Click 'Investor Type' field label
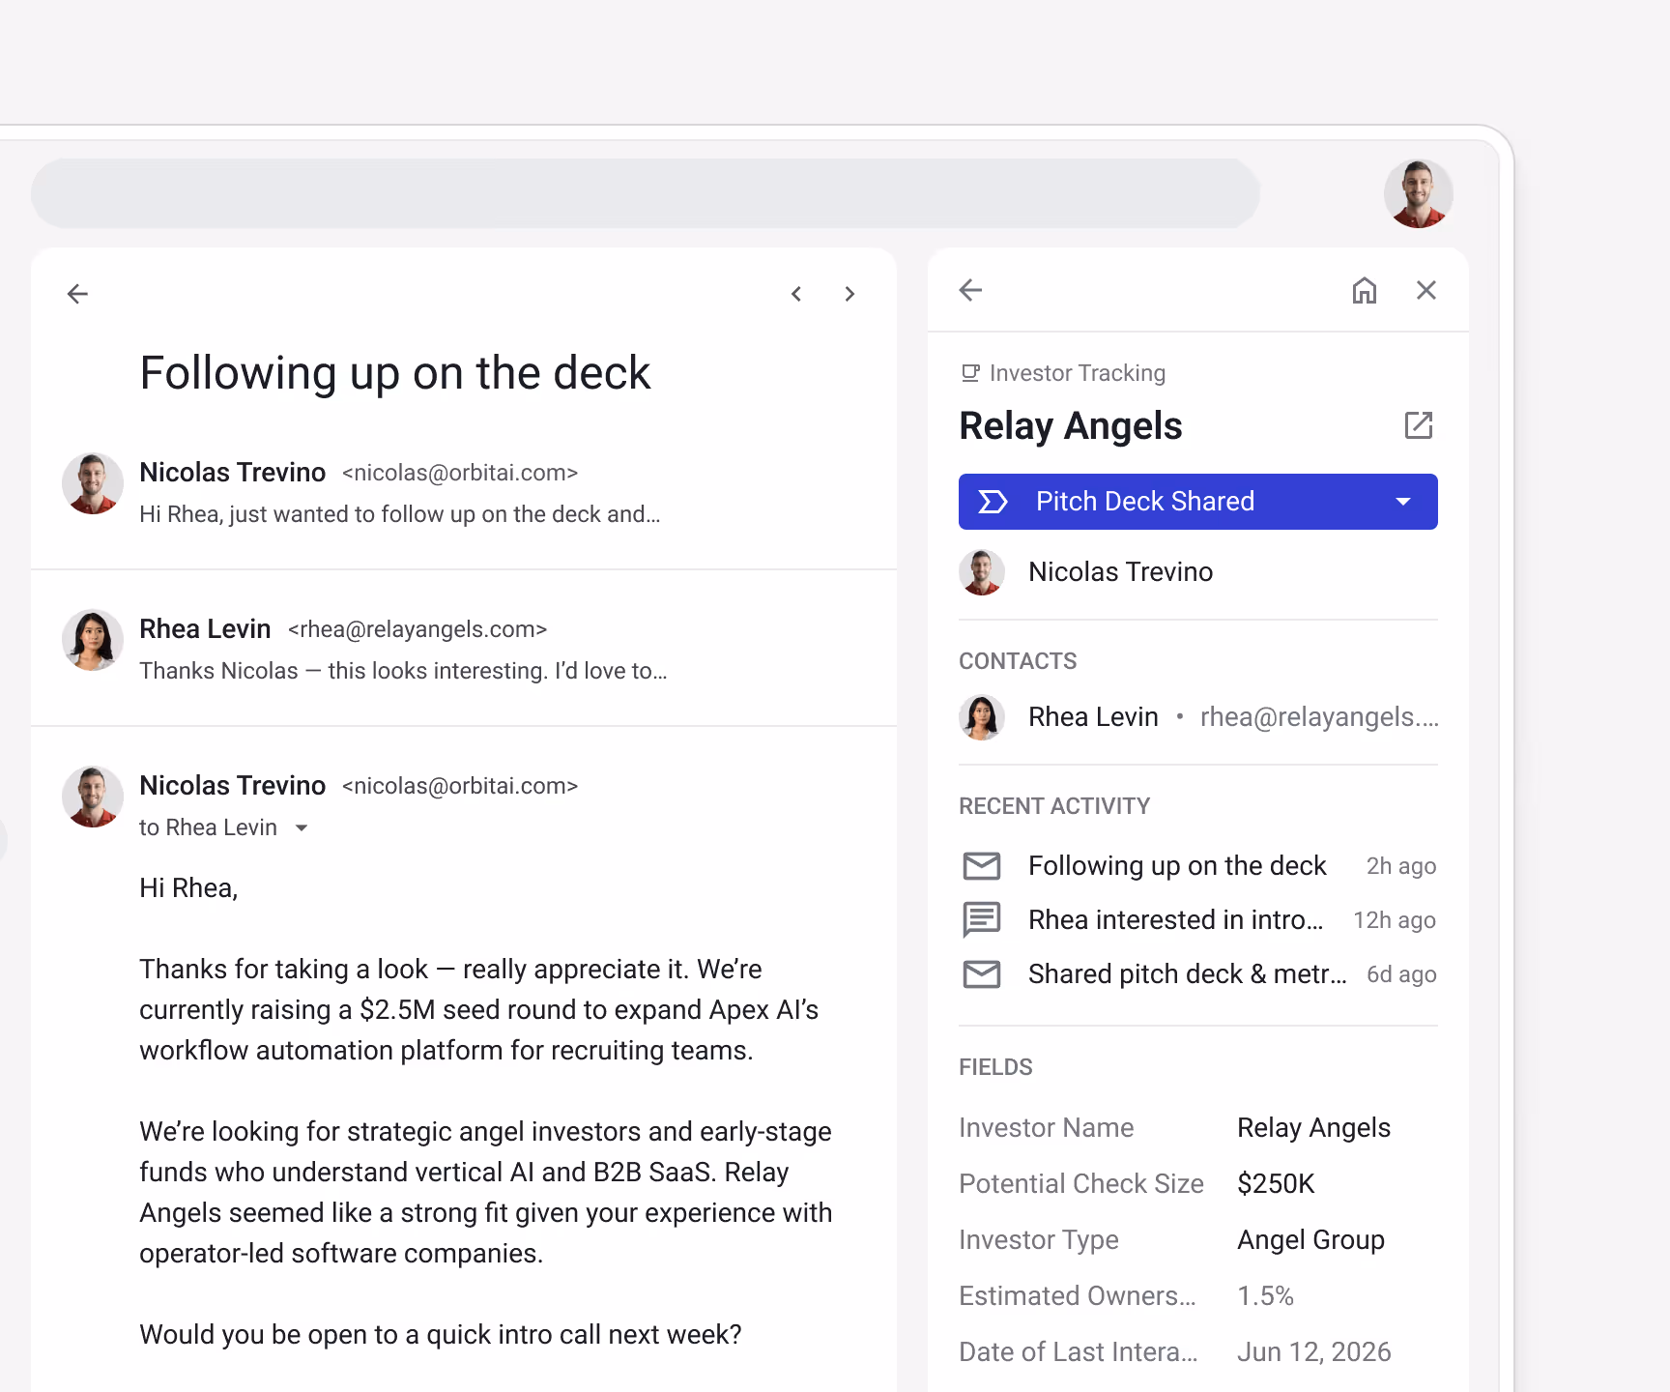This screenshot has height=1392, width=1670. click(1039, 1239)
